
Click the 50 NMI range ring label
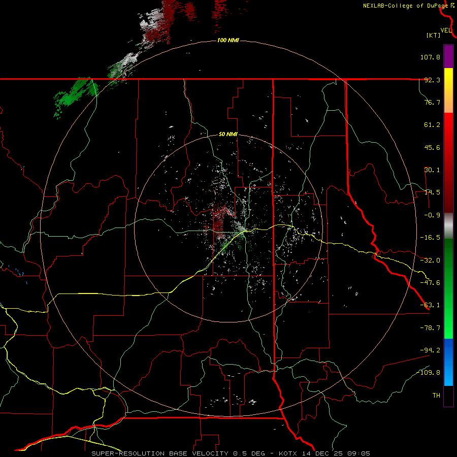coord(228,135)
